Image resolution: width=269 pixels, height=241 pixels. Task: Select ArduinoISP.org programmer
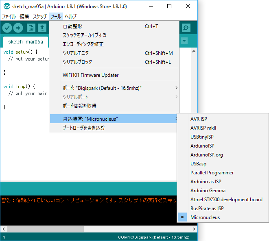pyautogui.click(x=223, y=155)
